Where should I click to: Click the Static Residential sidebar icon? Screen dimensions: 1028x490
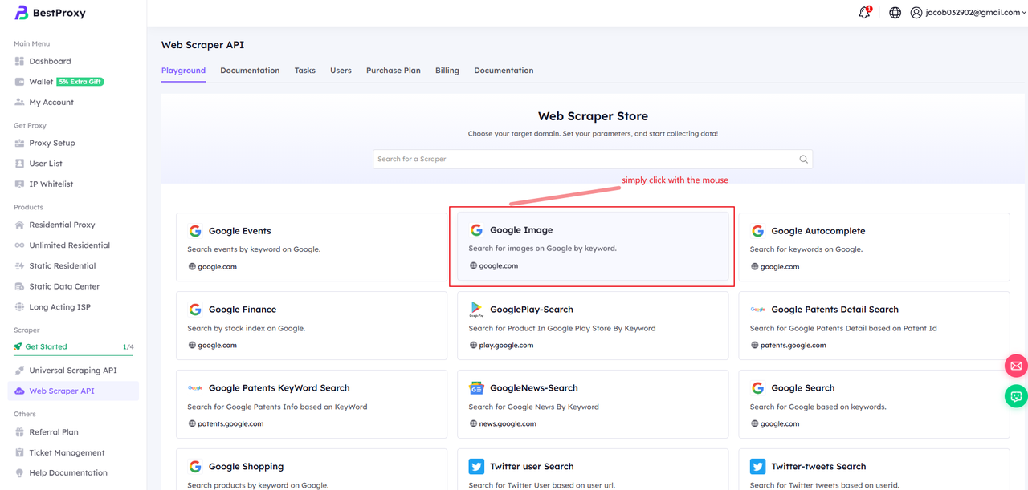20,266
